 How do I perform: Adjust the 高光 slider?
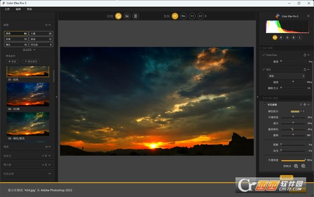[293, 151]
